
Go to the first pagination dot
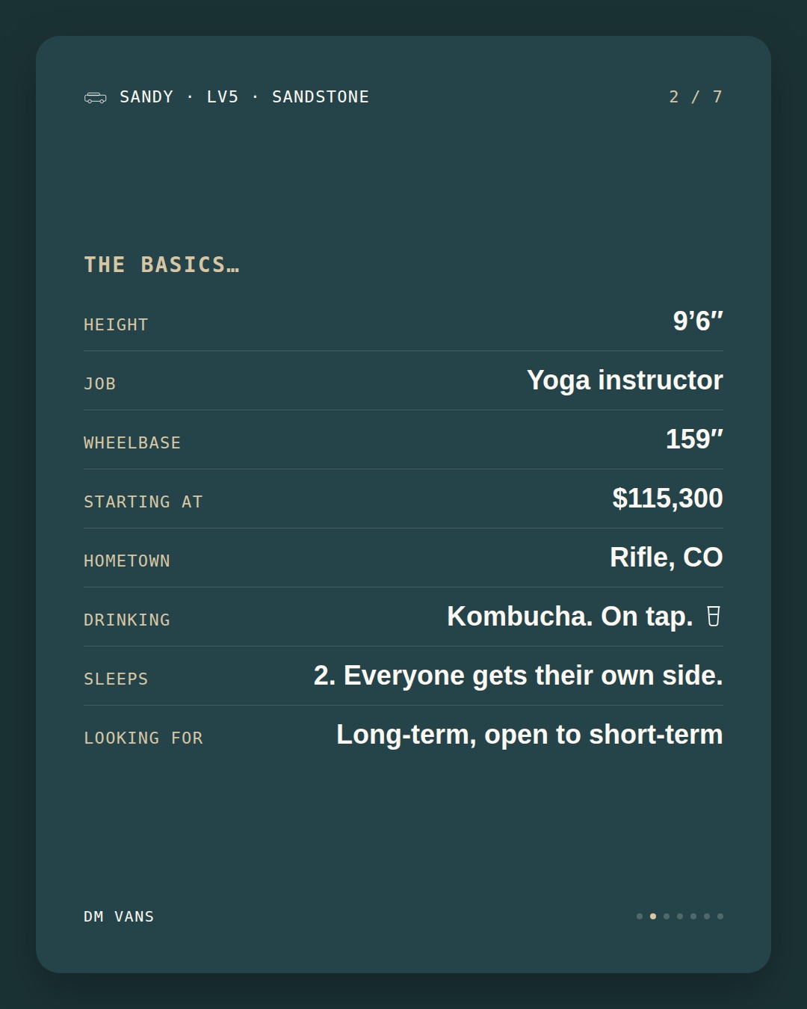640,916
